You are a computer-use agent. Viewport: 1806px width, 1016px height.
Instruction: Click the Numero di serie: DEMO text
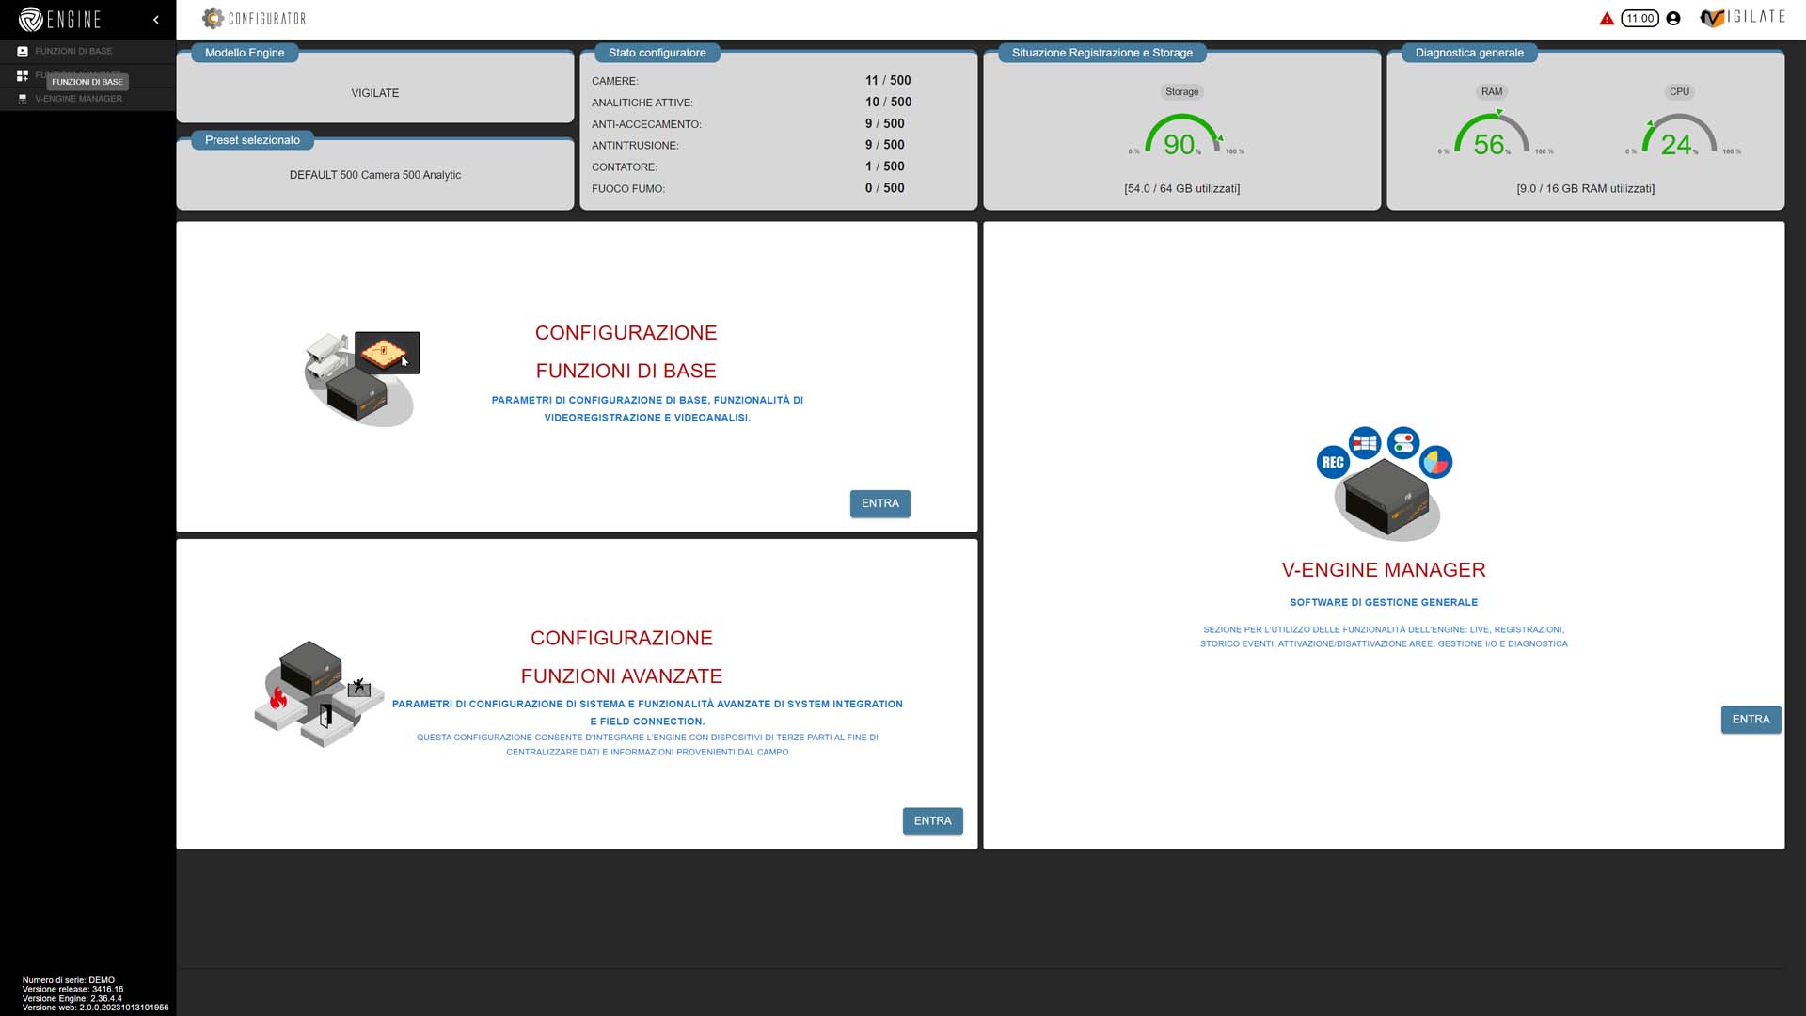click(x=69, y=980)
